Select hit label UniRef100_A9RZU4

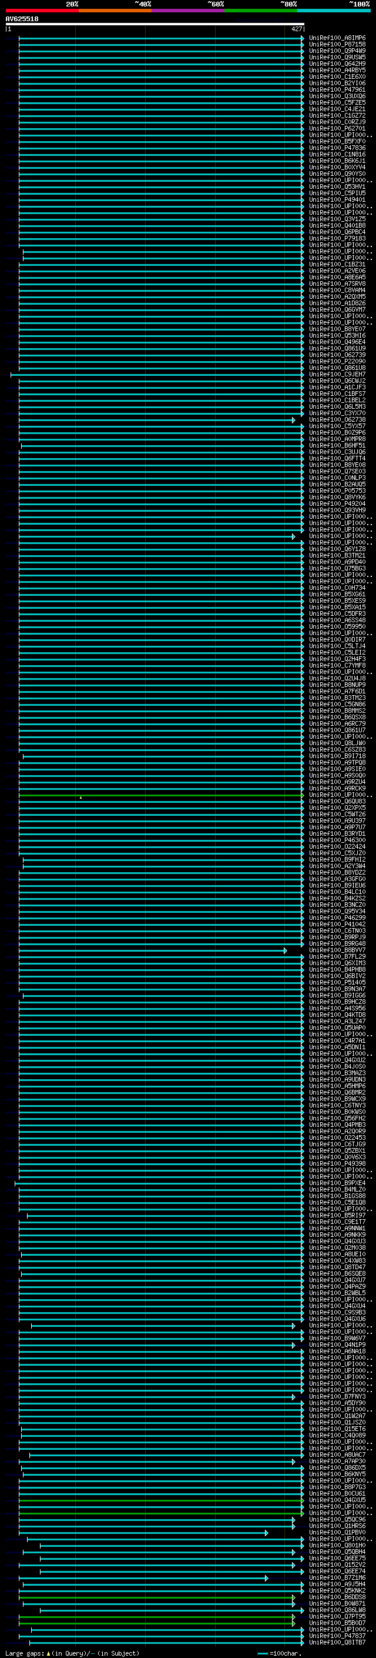(x=337, y=782)
